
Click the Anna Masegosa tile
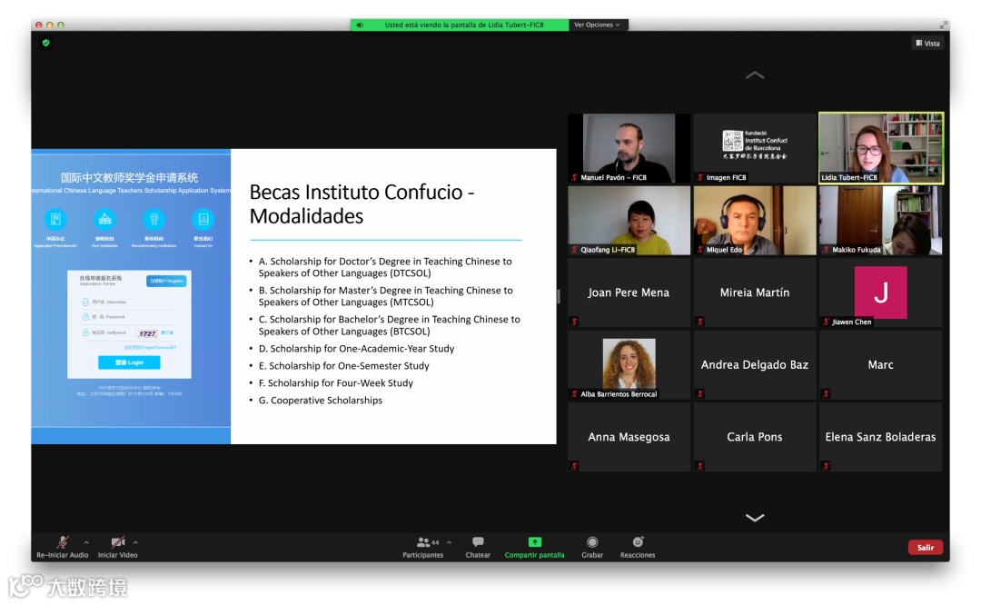629,437
